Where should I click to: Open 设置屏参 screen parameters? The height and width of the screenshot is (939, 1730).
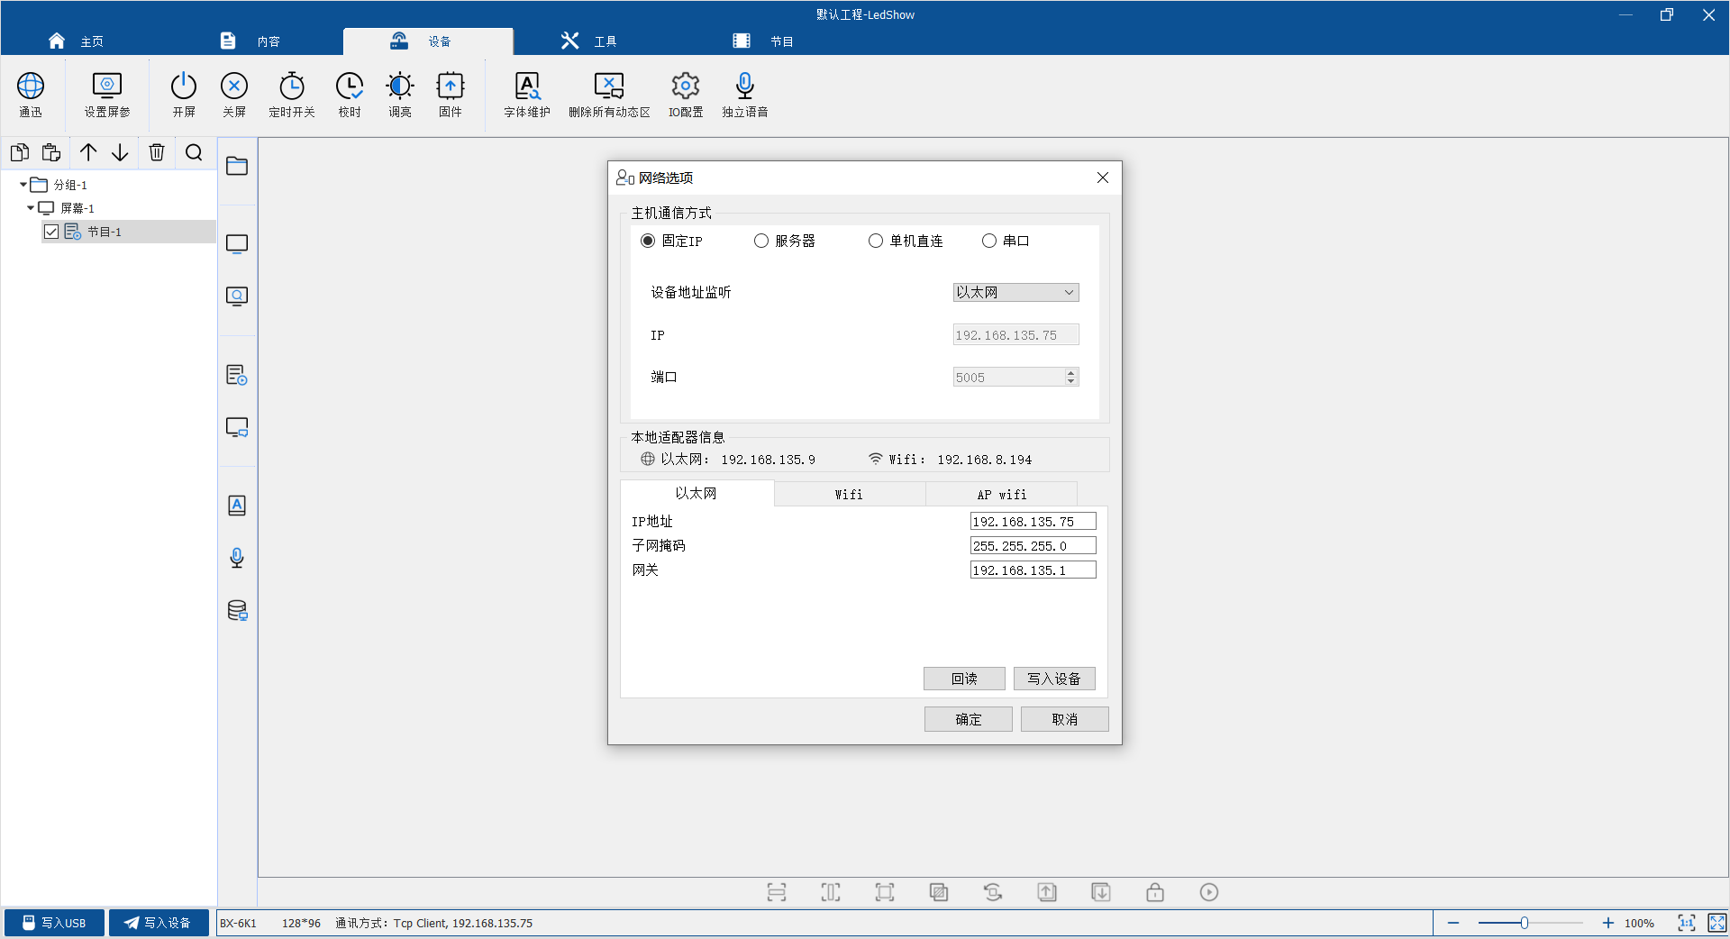tap(107, 95)
